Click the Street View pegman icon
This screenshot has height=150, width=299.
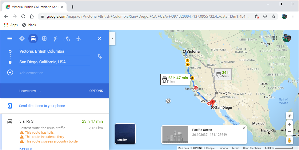tap(289, 141)
